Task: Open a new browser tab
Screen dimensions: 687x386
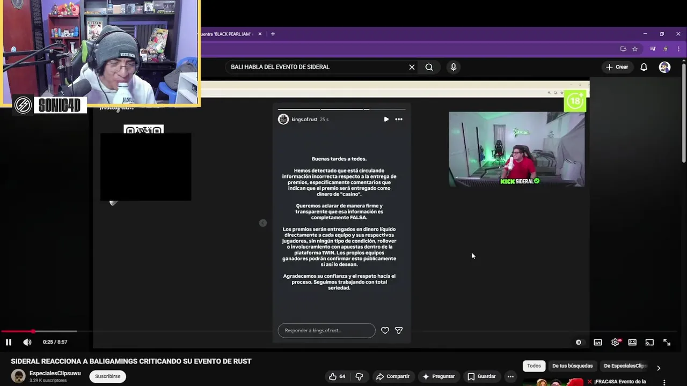Action: [x=273, y=34]
